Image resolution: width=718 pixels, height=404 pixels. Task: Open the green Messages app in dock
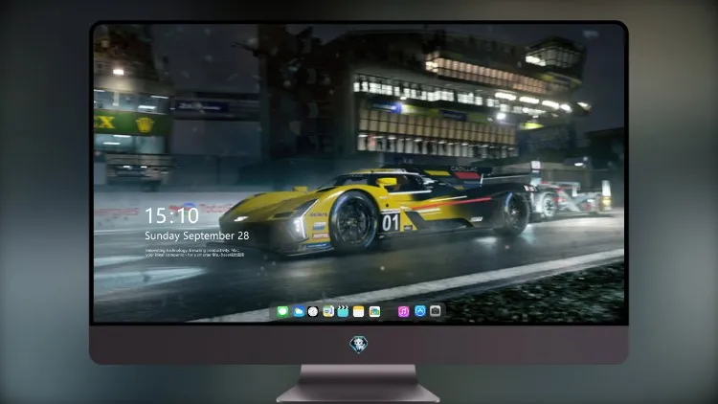[282, 311]
